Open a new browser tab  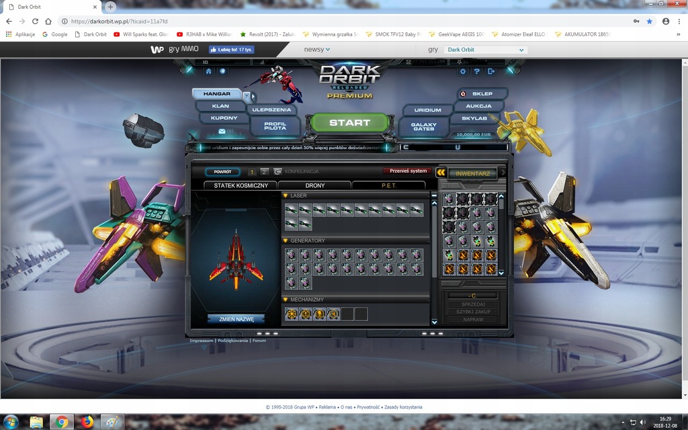pos(111,7)
